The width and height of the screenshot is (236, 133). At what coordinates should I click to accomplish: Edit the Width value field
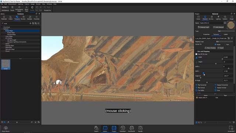(x=228, y=57)
